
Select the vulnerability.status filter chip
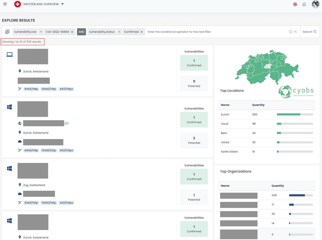click(x=102, y=32)
